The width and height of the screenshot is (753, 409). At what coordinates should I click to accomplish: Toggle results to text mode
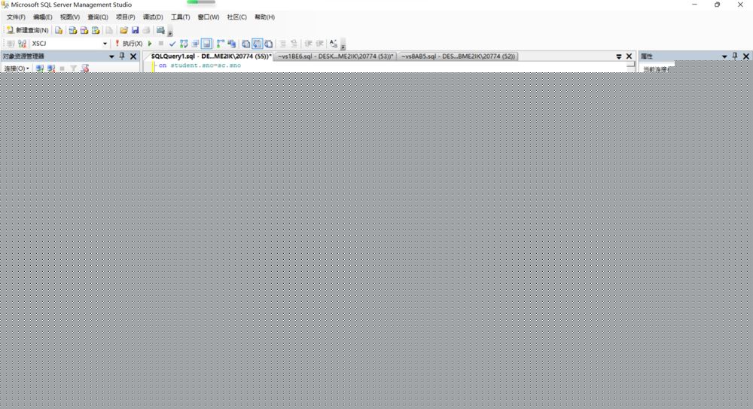click(x=246, y=44)
